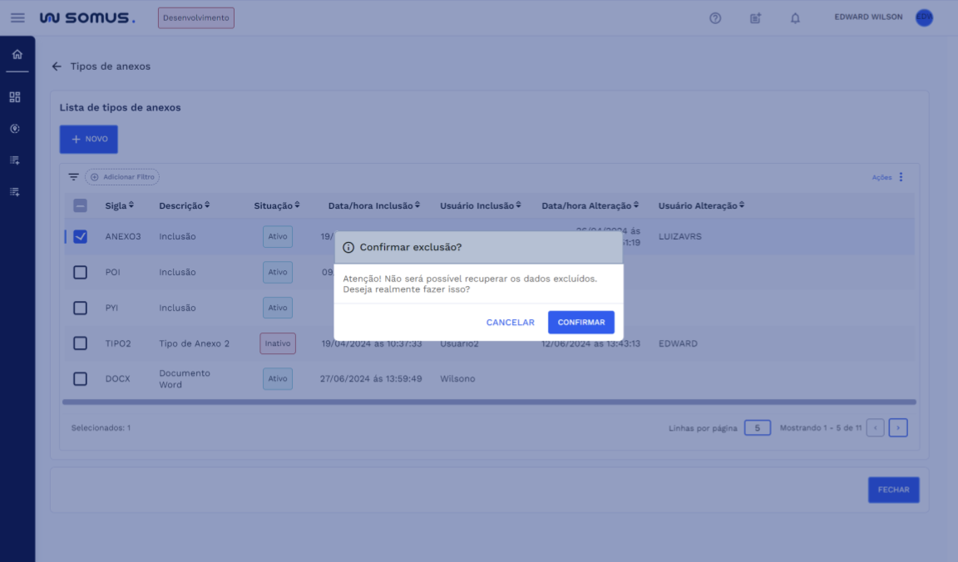Image resolution: width=958 pixels, height=562 pixels.
Task: Open the dashboard grid sidebar icon
Action: [x=15, y=97]
